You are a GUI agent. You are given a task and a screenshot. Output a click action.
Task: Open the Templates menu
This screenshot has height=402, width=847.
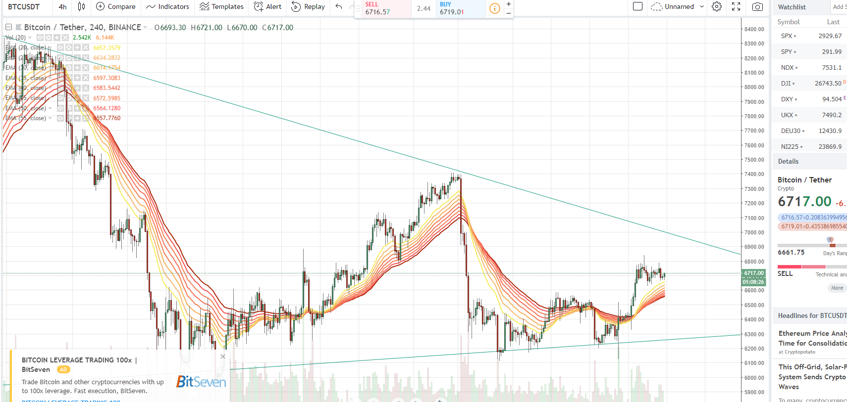(221, 6)
